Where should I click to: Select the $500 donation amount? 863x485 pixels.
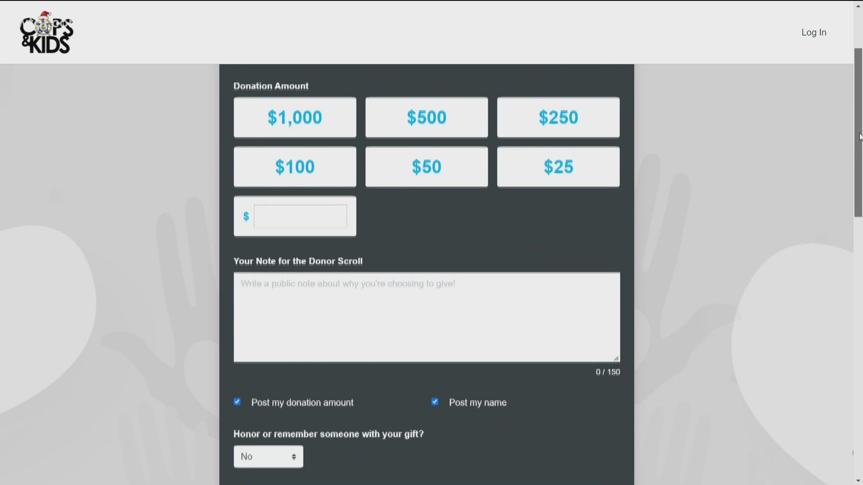[426, 117]
